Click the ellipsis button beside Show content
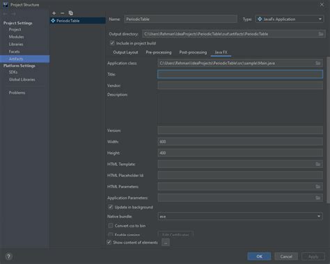The height and width of the screenshot is (264, 330). click(166, 242)
